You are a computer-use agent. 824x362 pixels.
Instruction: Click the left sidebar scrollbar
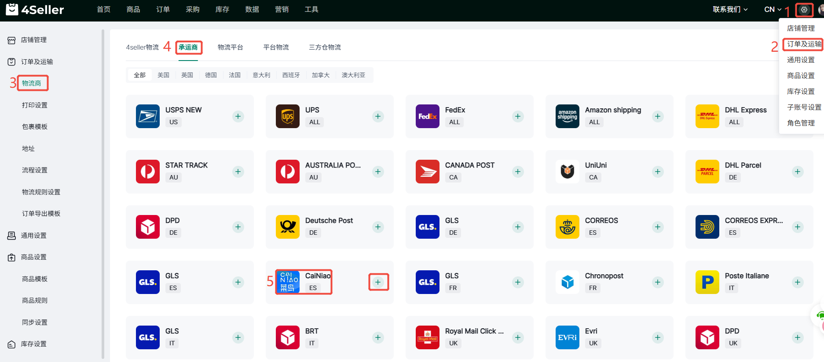[103, 194]
